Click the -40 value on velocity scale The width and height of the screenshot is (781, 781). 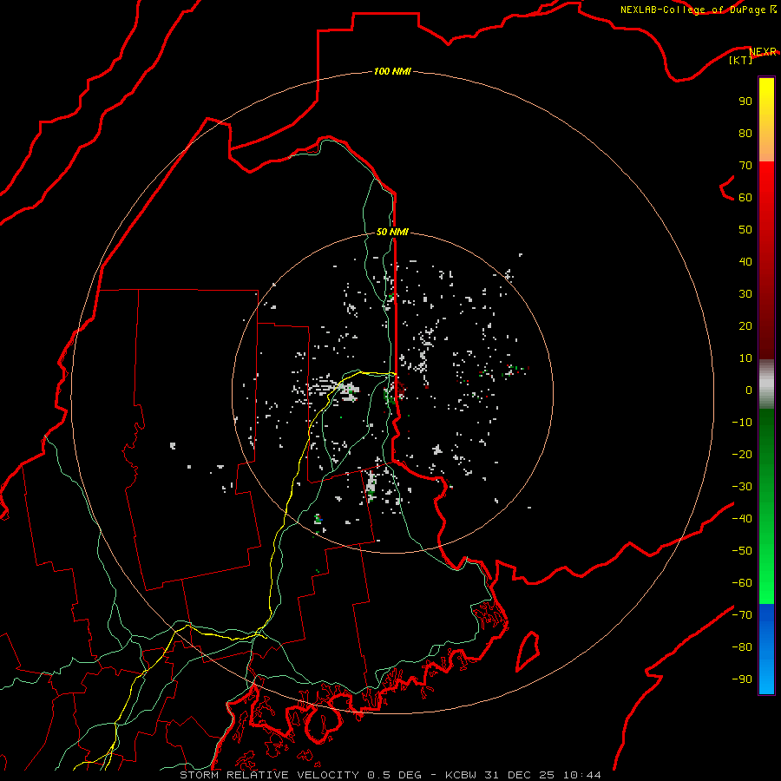[742, 519]
